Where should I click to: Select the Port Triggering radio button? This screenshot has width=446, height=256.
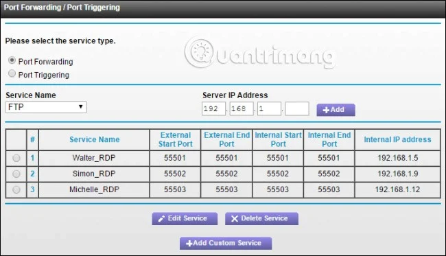(x=12, y=73)
